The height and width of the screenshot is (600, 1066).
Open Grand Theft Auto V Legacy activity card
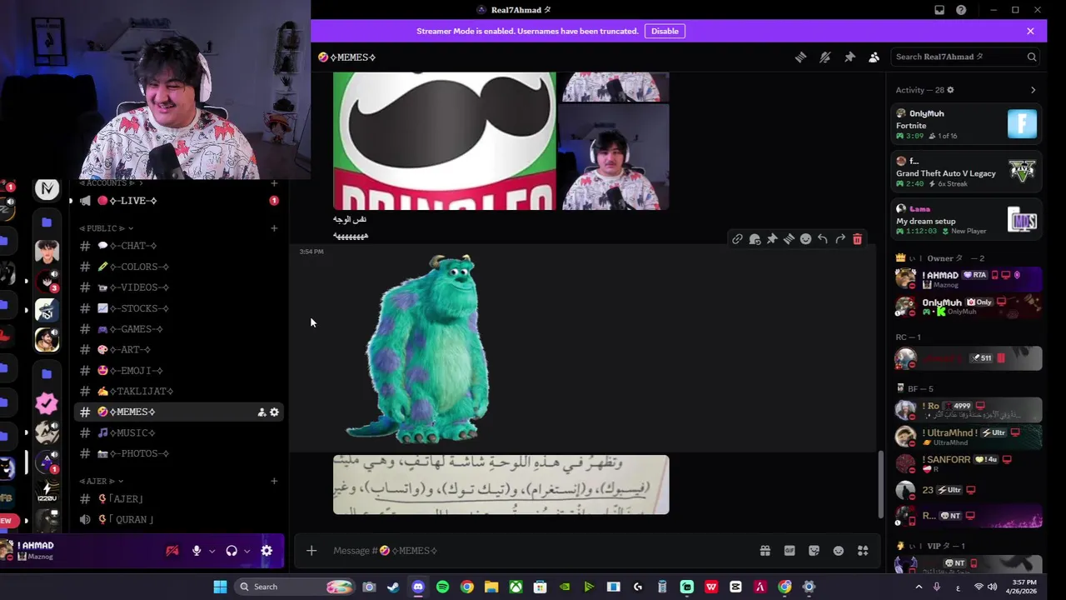(966, 172)
